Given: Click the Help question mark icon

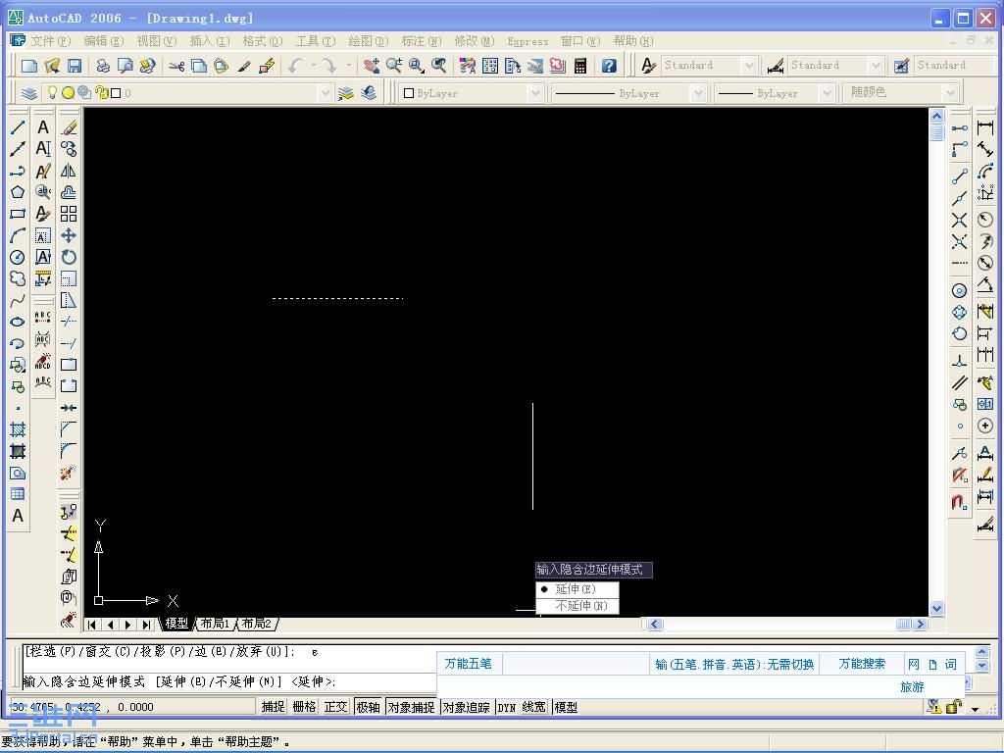Looking at the screenshot, I should point(609,66).
